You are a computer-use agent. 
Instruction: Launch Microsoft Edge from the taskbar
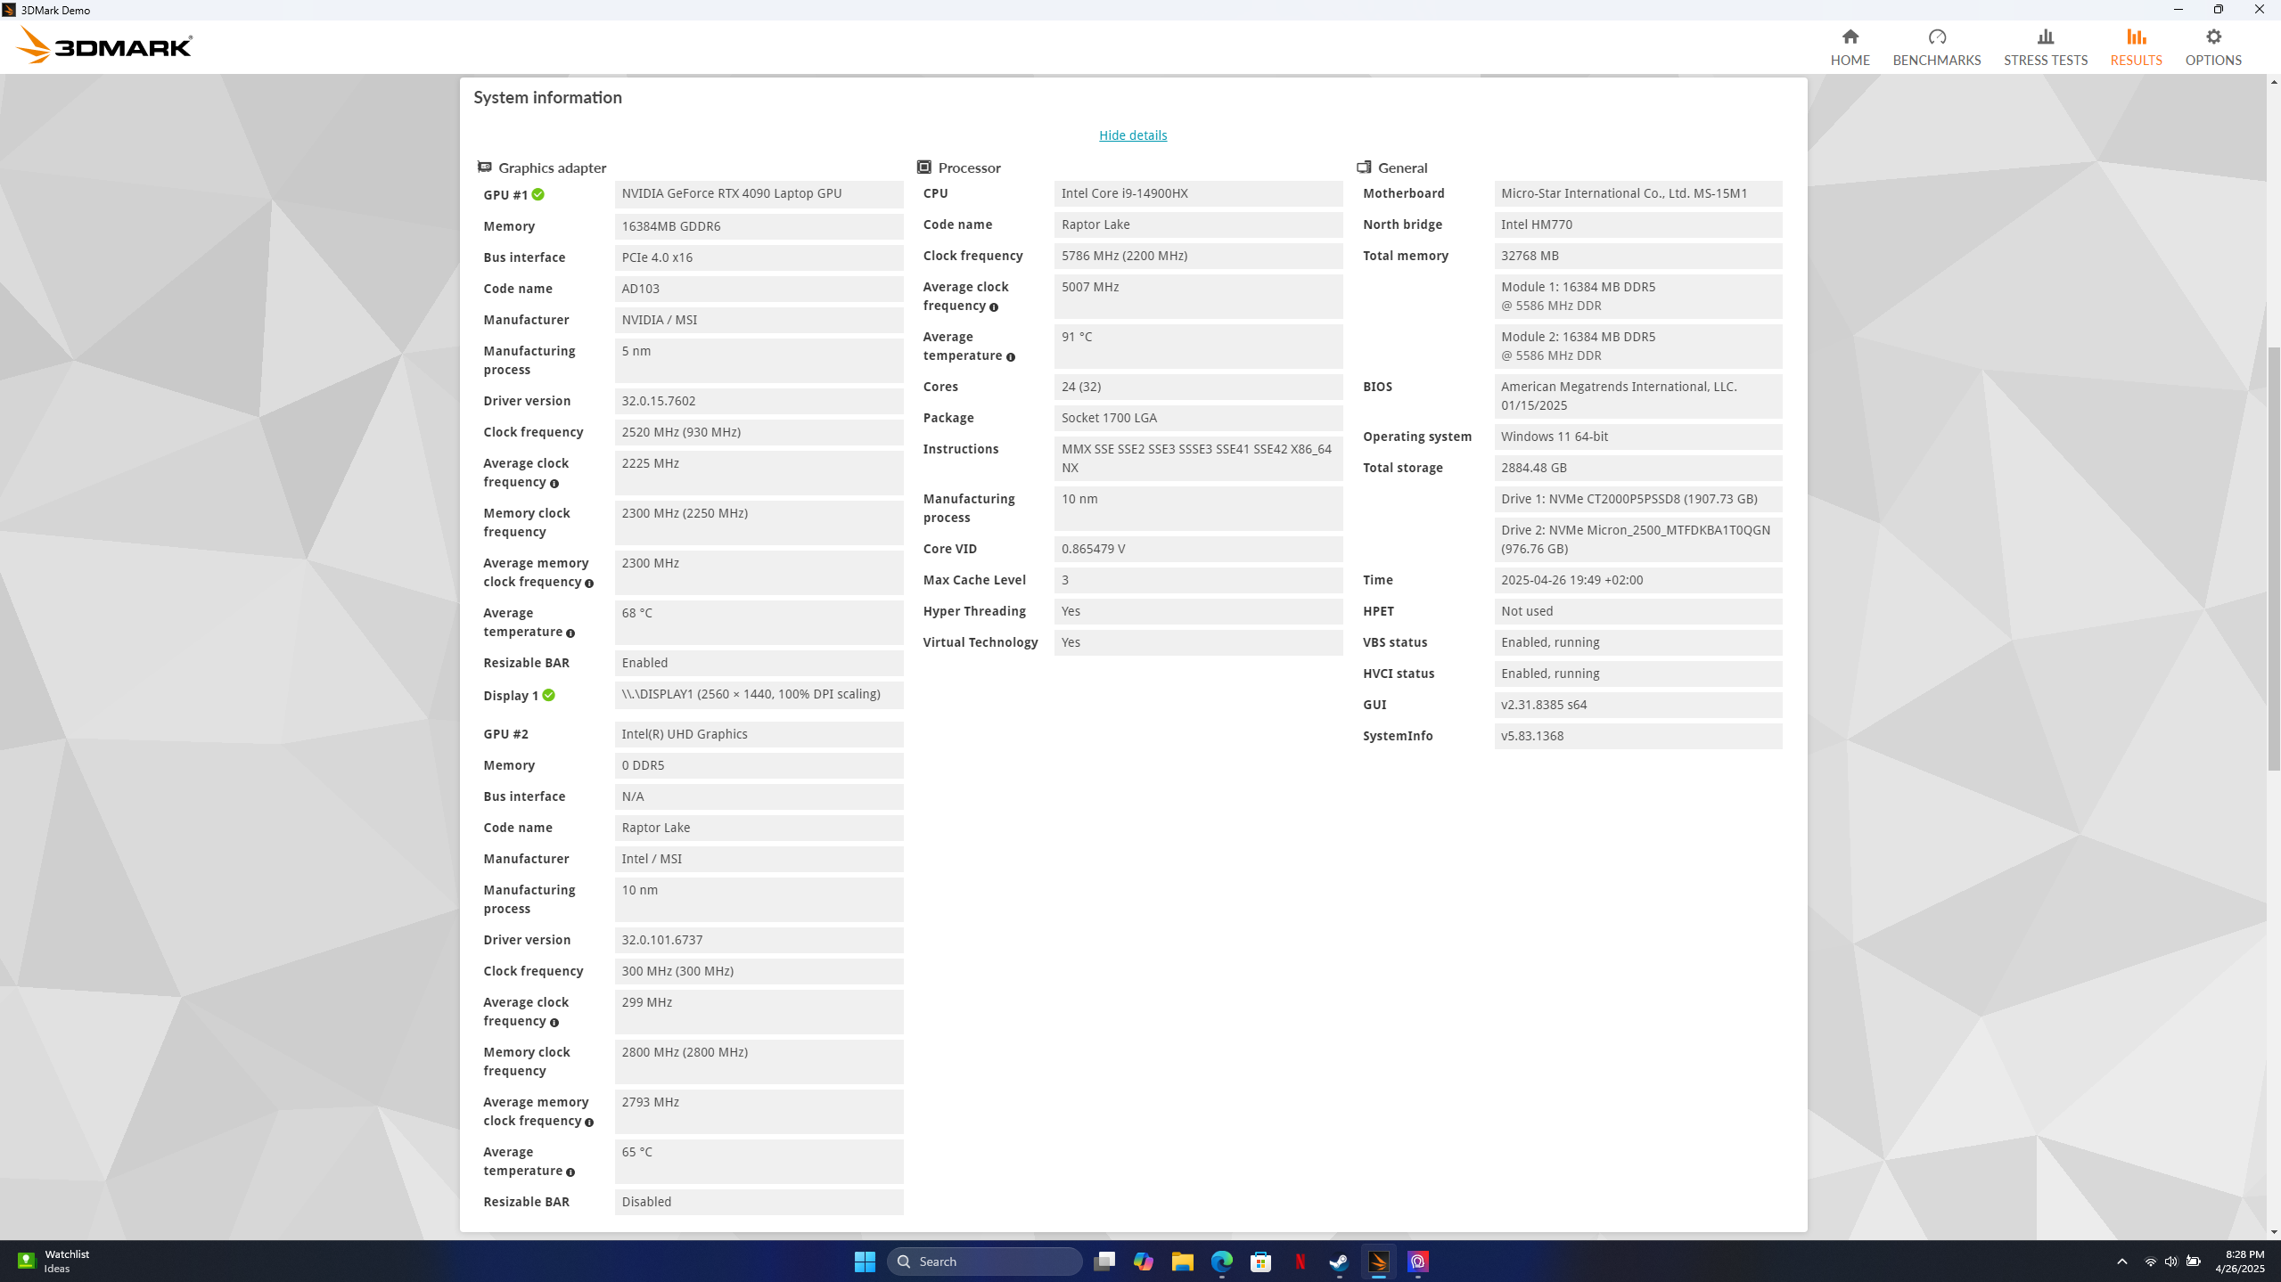click(1220, 1261)
